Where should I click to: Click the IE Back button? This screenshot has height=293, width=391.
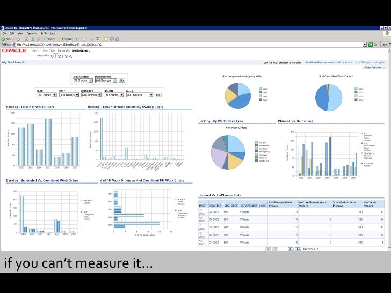[x=6, y=39]
